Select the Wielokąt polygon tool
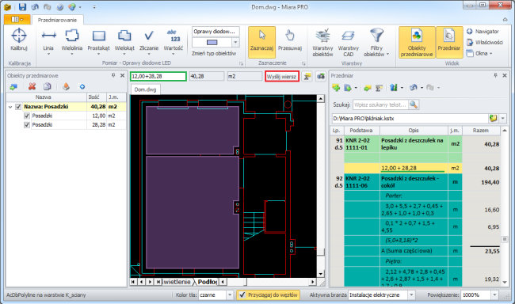This screenshot has width=515, height=304. [124, 41]
